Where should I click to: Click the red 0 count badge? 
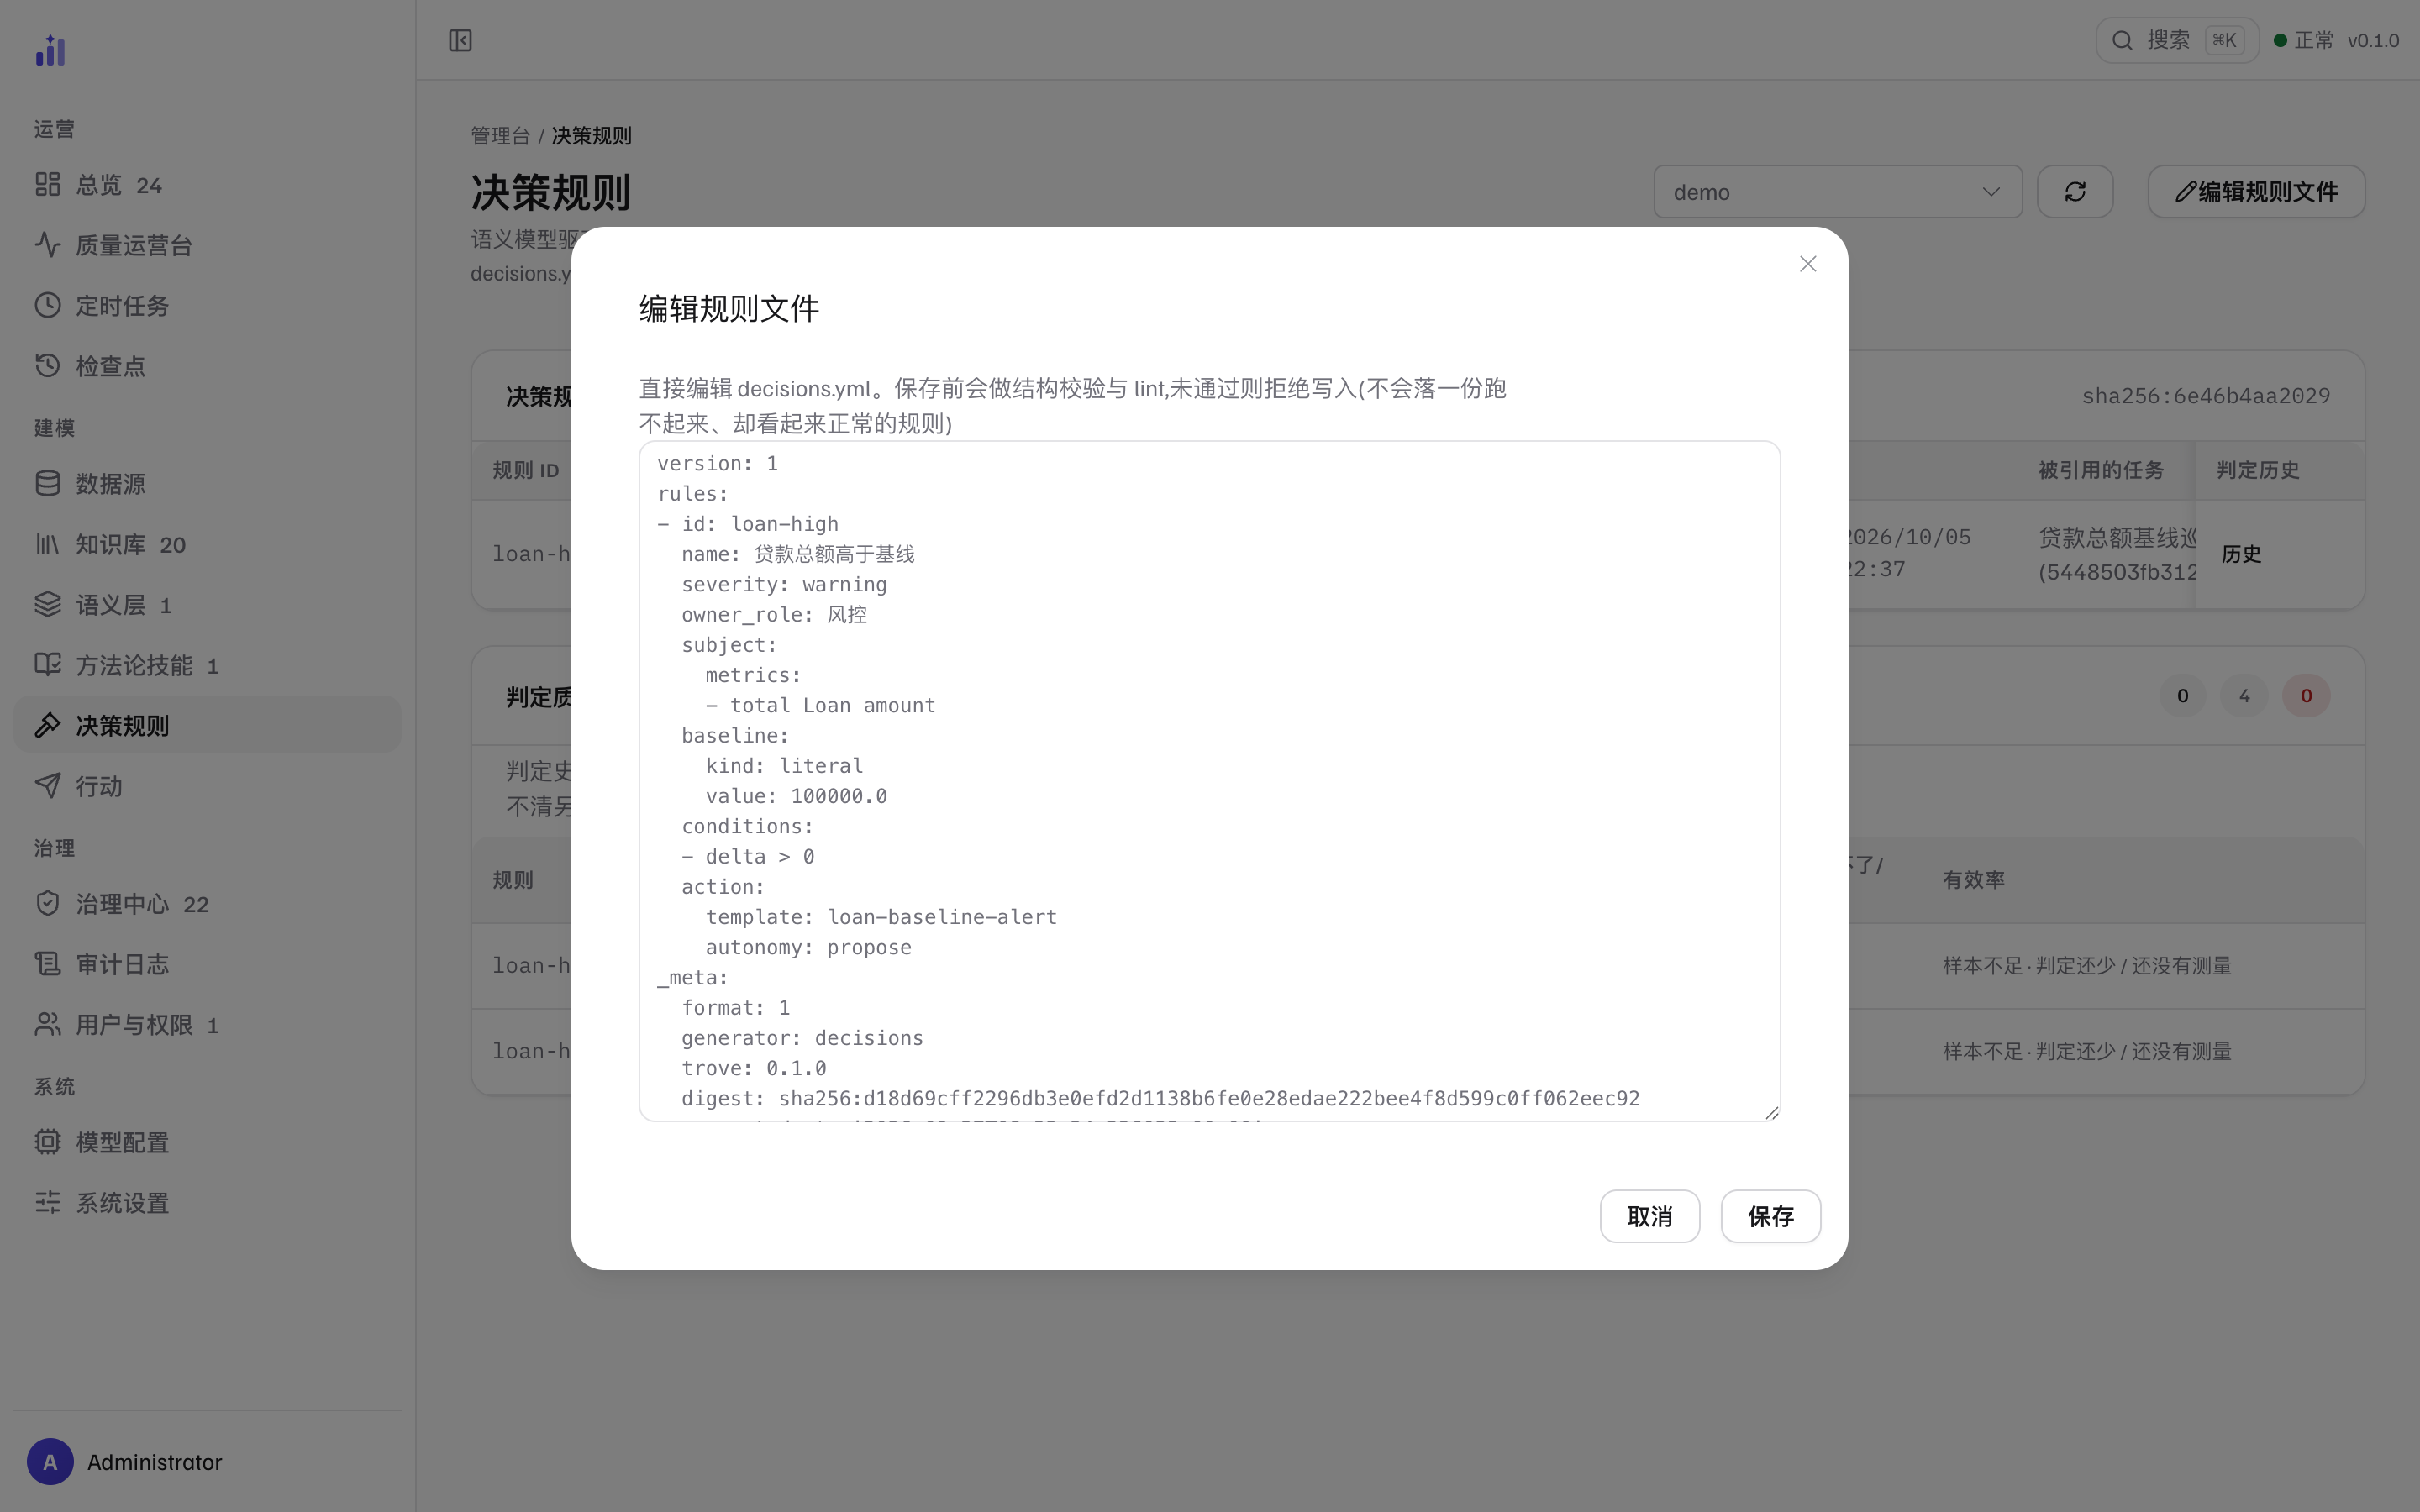click(x=2305, y=696)
